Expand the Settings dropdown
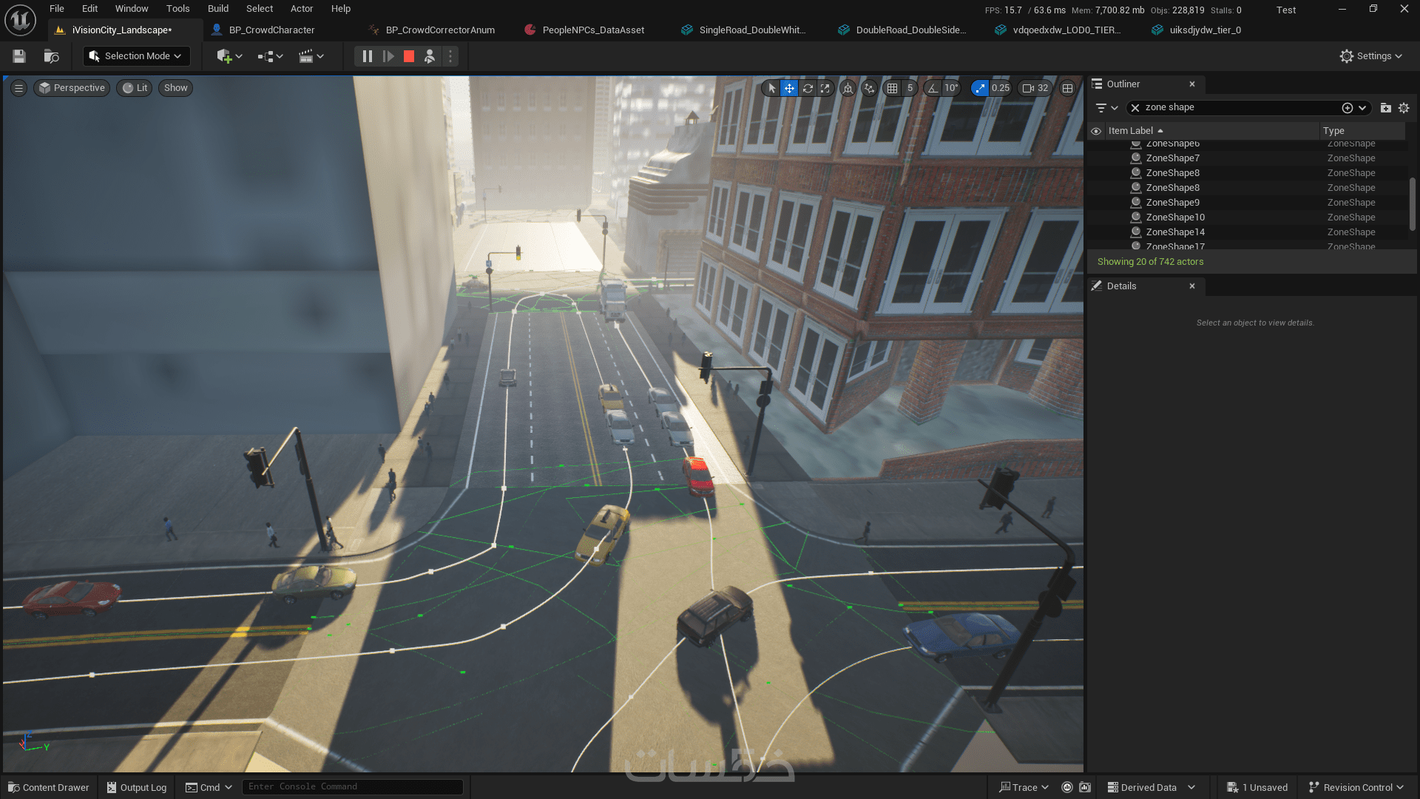This screenshot has width=1420, height=799. (x=1371, y=56)
